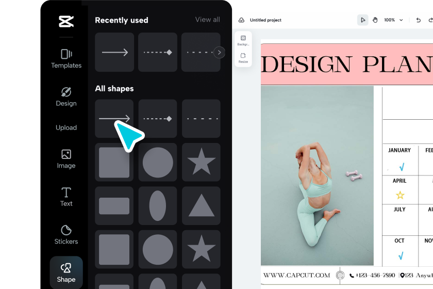
Task: Select the yellow star under APRIL
Action: pos(400,195)
